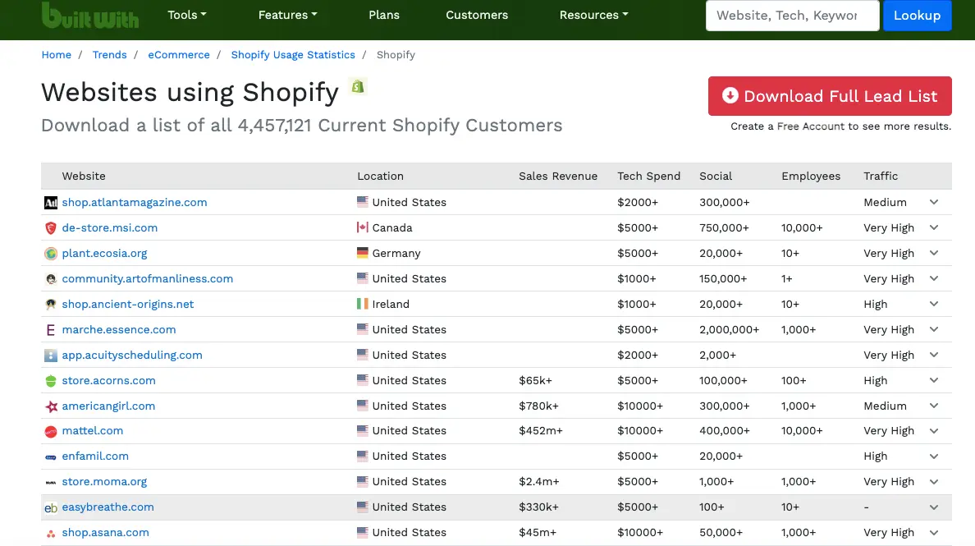The image size is (975, 546).
Task: Click the MSI shield favicon
Action: pyautogui.click(x=50, y=227)
